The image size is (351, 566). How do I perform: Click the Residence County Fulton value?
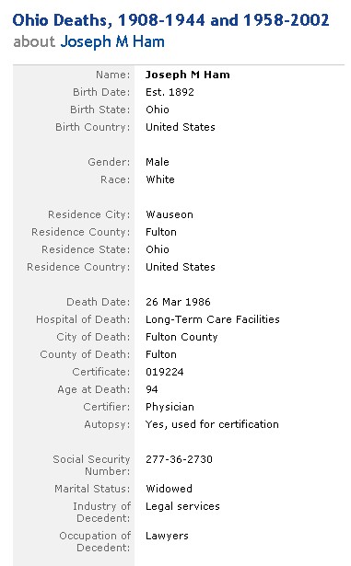(161, 232)
